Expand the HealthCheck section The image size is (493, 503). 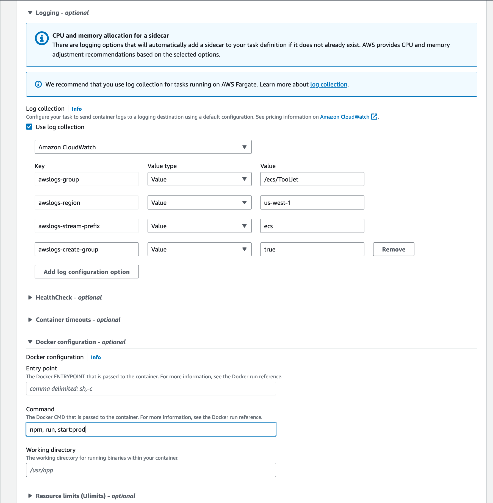[x=30, y=298]
